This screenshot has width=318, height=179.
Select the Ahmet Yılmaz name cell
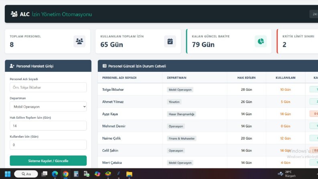[113, 102]
